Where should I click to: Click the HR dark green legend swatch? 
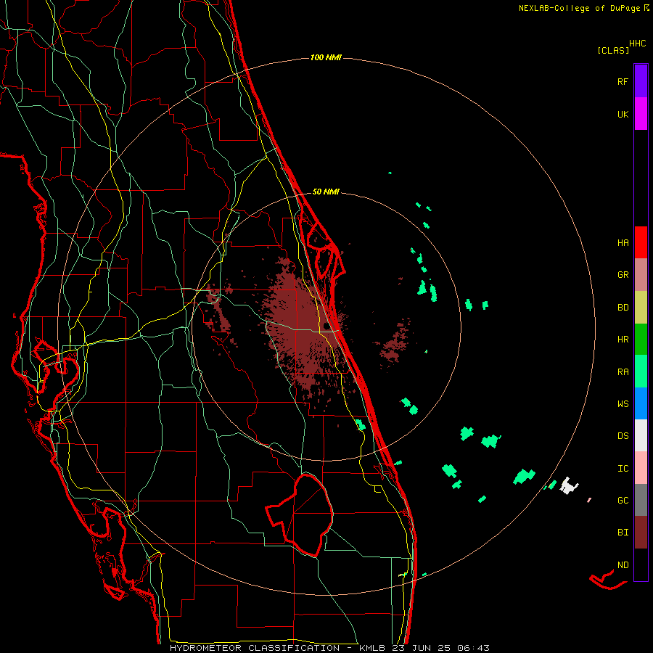(x=641, y=339)
